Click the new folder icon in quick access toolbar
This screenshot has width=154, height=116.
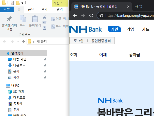pos(18,3)
